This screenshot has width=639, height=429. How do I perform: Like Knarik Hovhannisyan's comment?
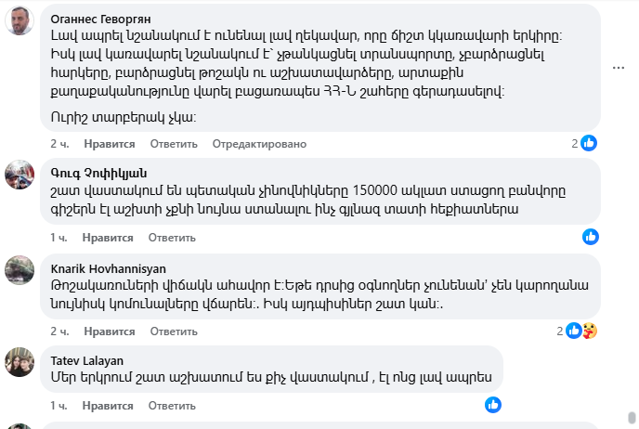pyautogui.click(x=110, y=331)
